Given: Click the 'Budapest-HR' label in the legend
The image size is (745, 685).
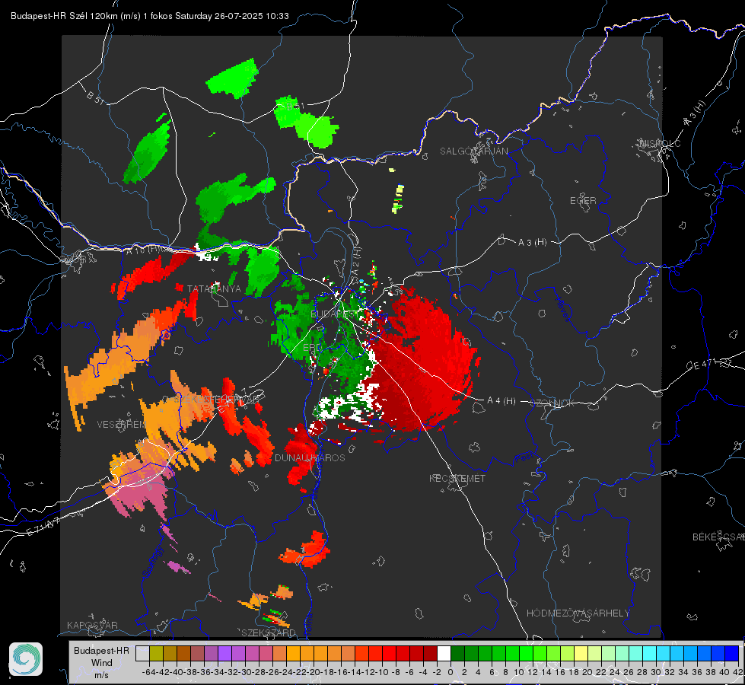Looking at the screenshot, I should click(102, 650).
